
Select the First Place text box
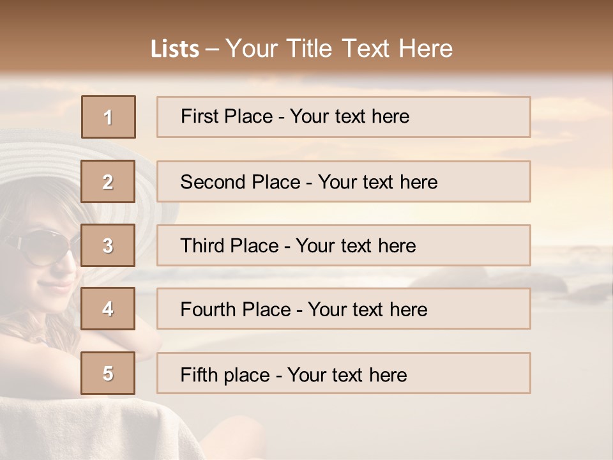(x=344, y=117)
